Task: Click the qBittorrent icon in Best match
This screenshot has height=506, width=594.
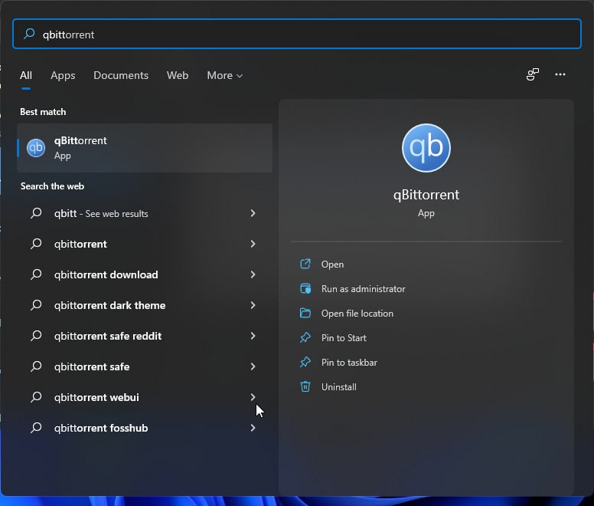Action: [36, 148]
